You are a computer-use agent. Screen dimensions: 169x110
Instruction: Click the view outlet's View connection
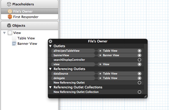106,64
